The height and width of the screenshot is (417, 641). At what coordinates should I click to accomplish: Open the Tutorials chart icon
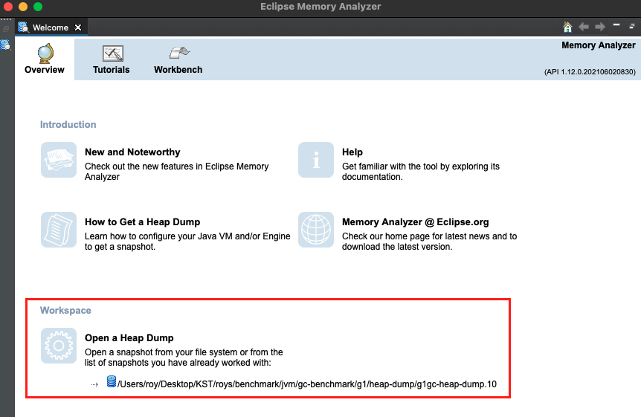pyautogui.click(x=113, y=54)
